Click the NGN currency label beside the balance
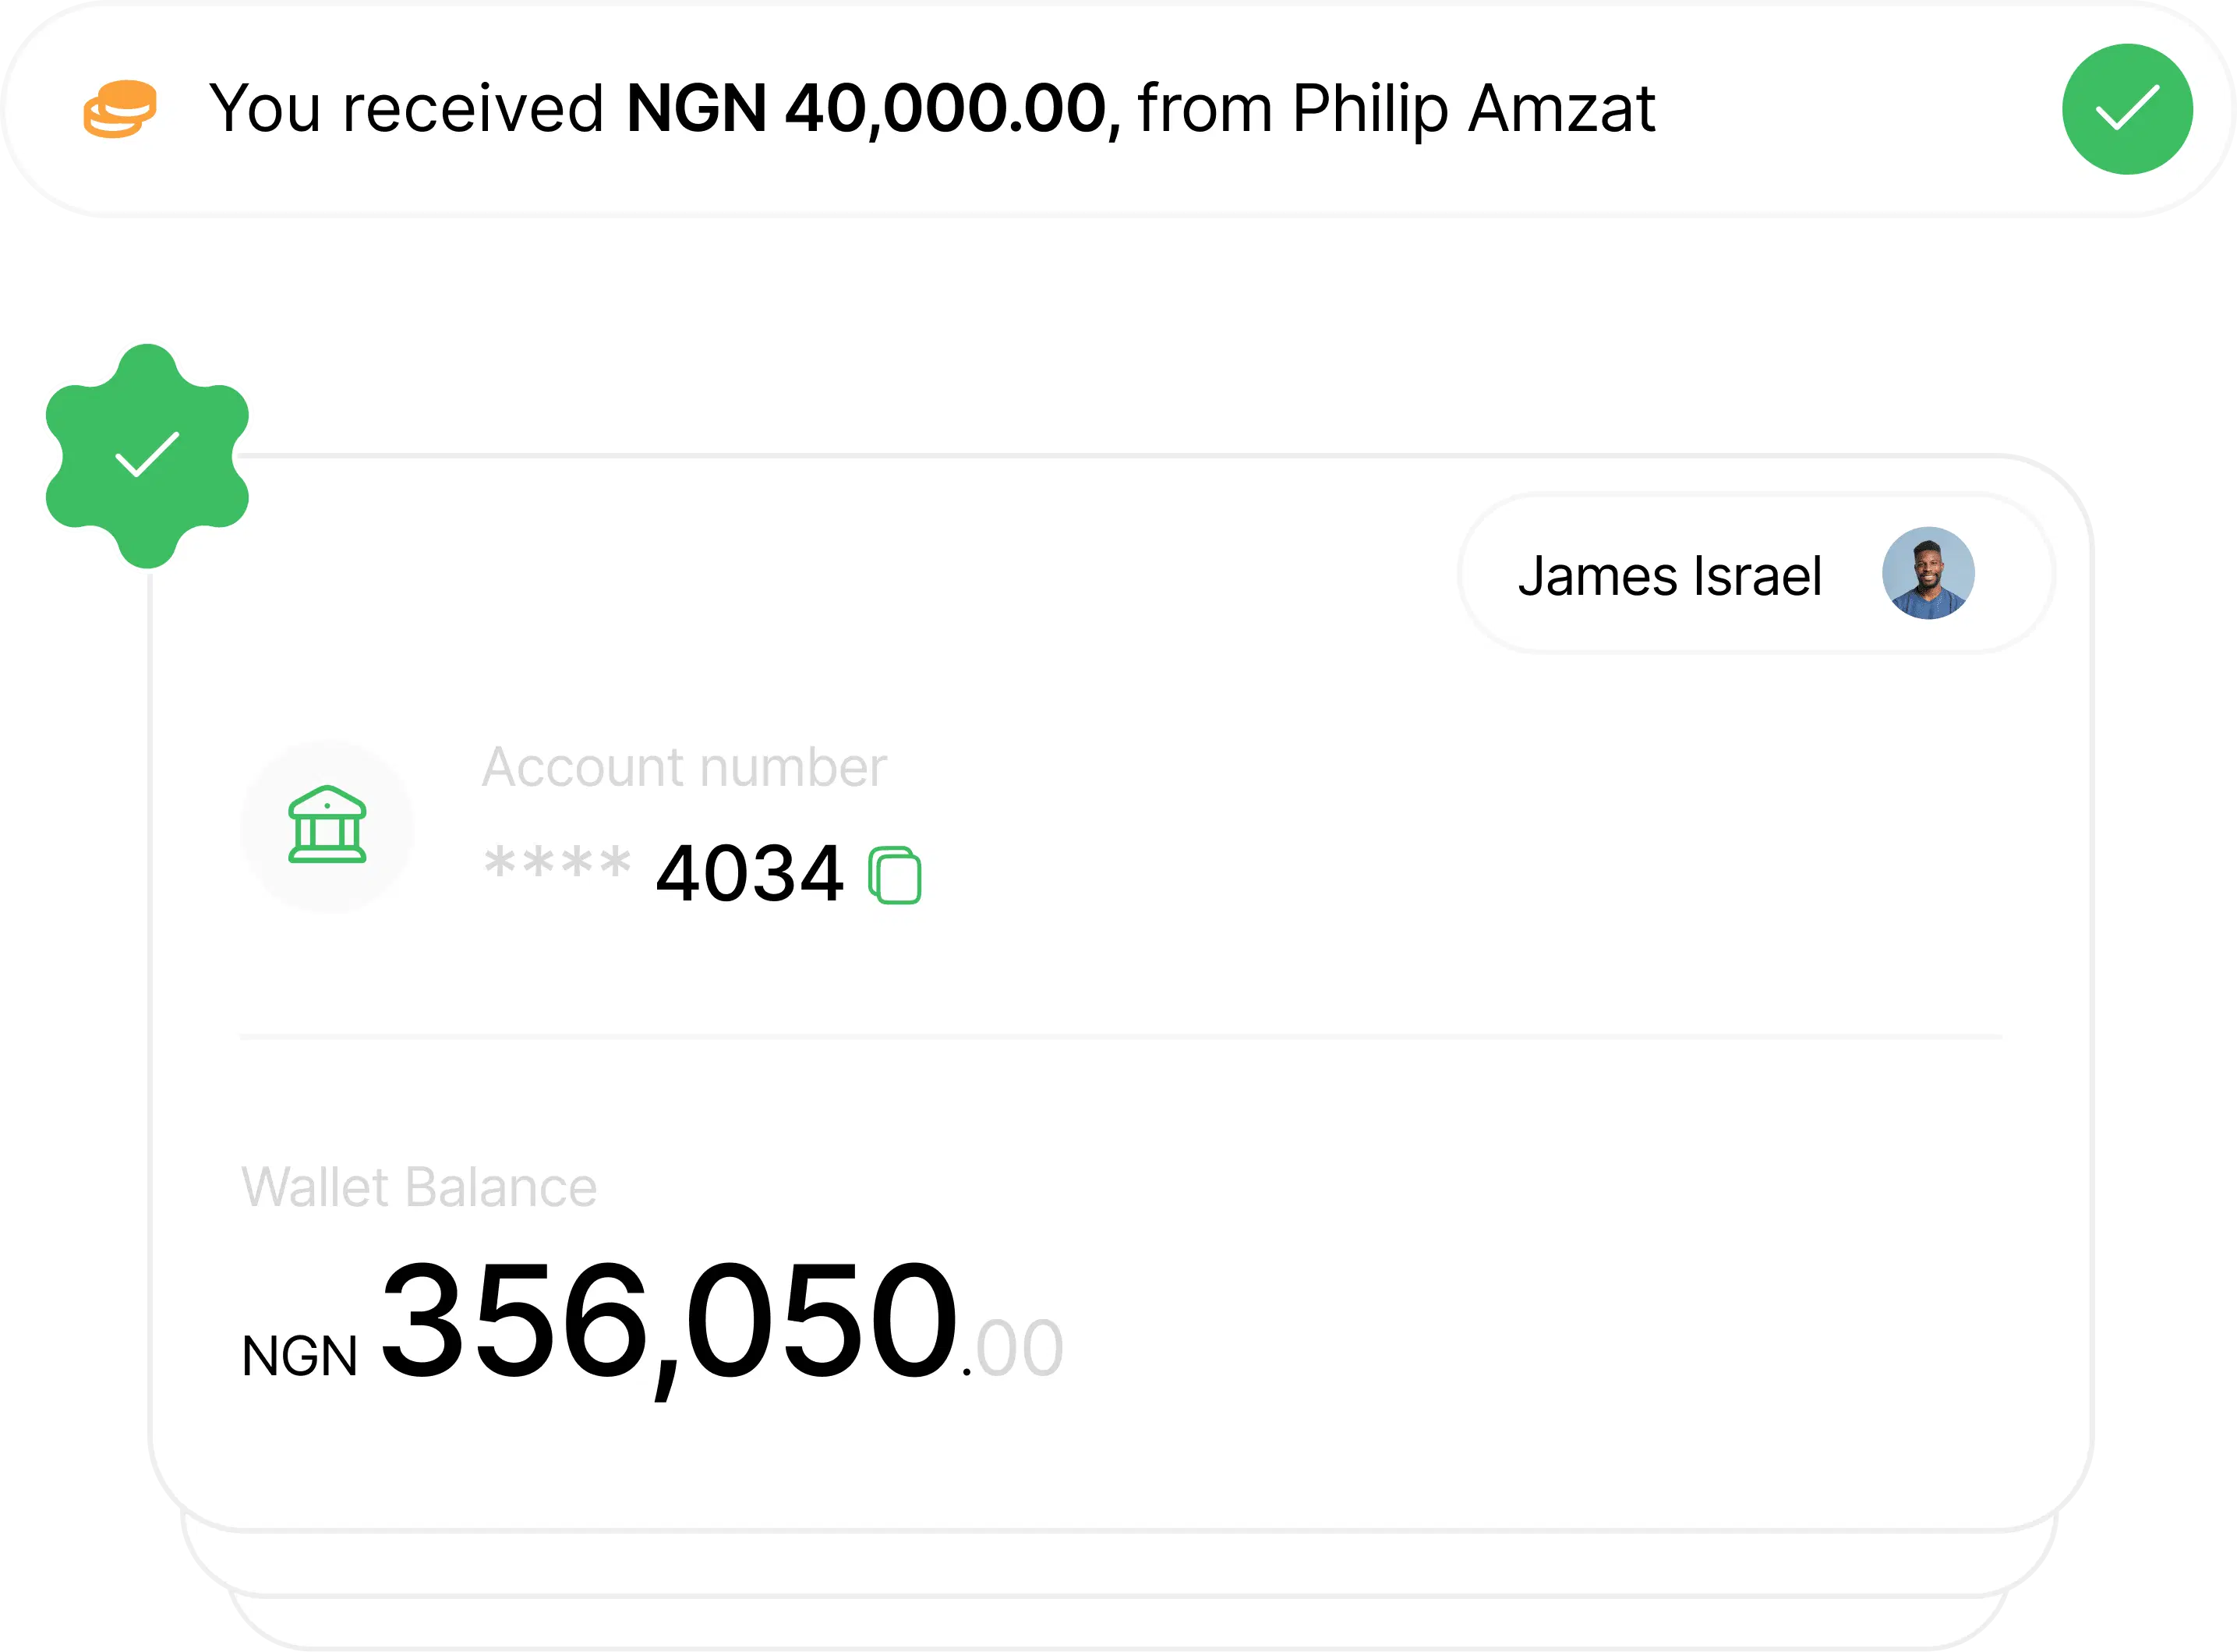 299,1357
